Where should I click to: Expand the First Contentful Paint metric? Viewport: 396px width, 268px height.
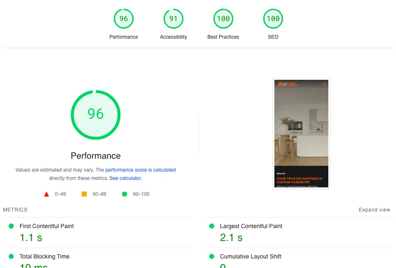(x=46, y=226)
